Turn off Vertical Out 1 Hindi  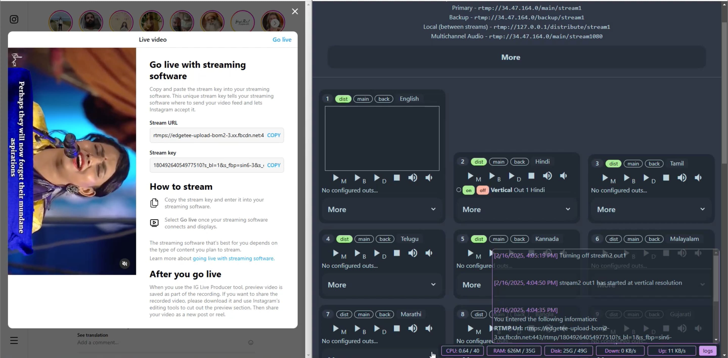pos(482,190)
